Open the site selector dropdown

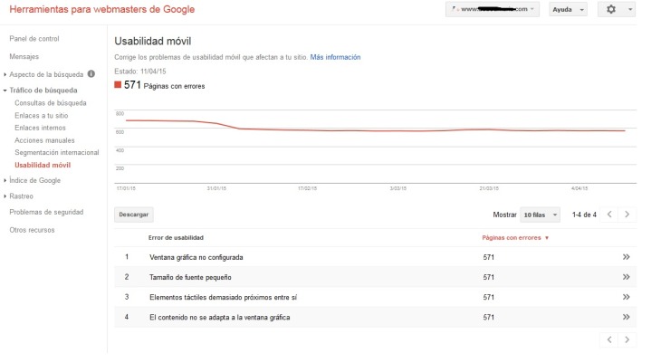coord(493,9)
